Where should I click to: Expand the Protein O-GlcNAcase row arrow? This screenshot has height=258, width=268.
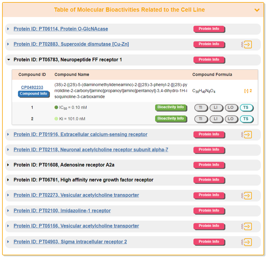click(x=8, y=29)
